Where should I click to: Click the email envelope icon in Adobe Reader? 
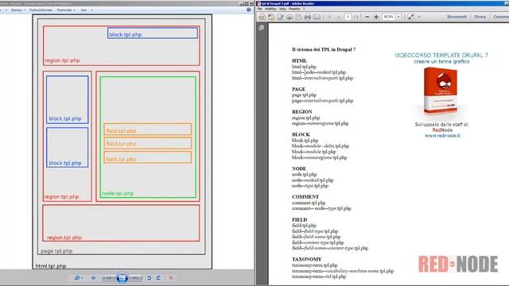pos(317,17)
